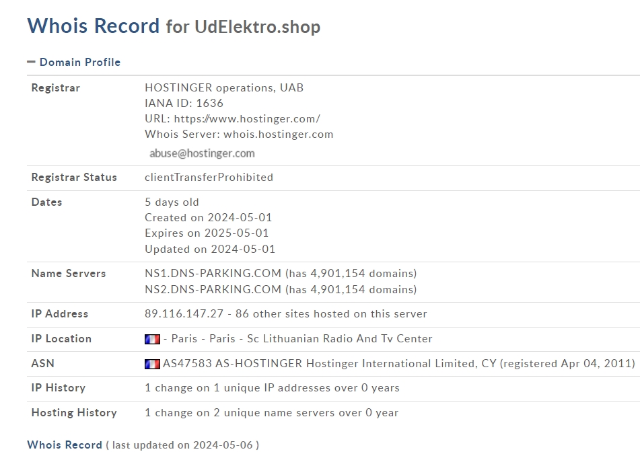The image size is (640, 458).
Task: Click the 'ASN' row label
Action: click(x=42, y=364)
